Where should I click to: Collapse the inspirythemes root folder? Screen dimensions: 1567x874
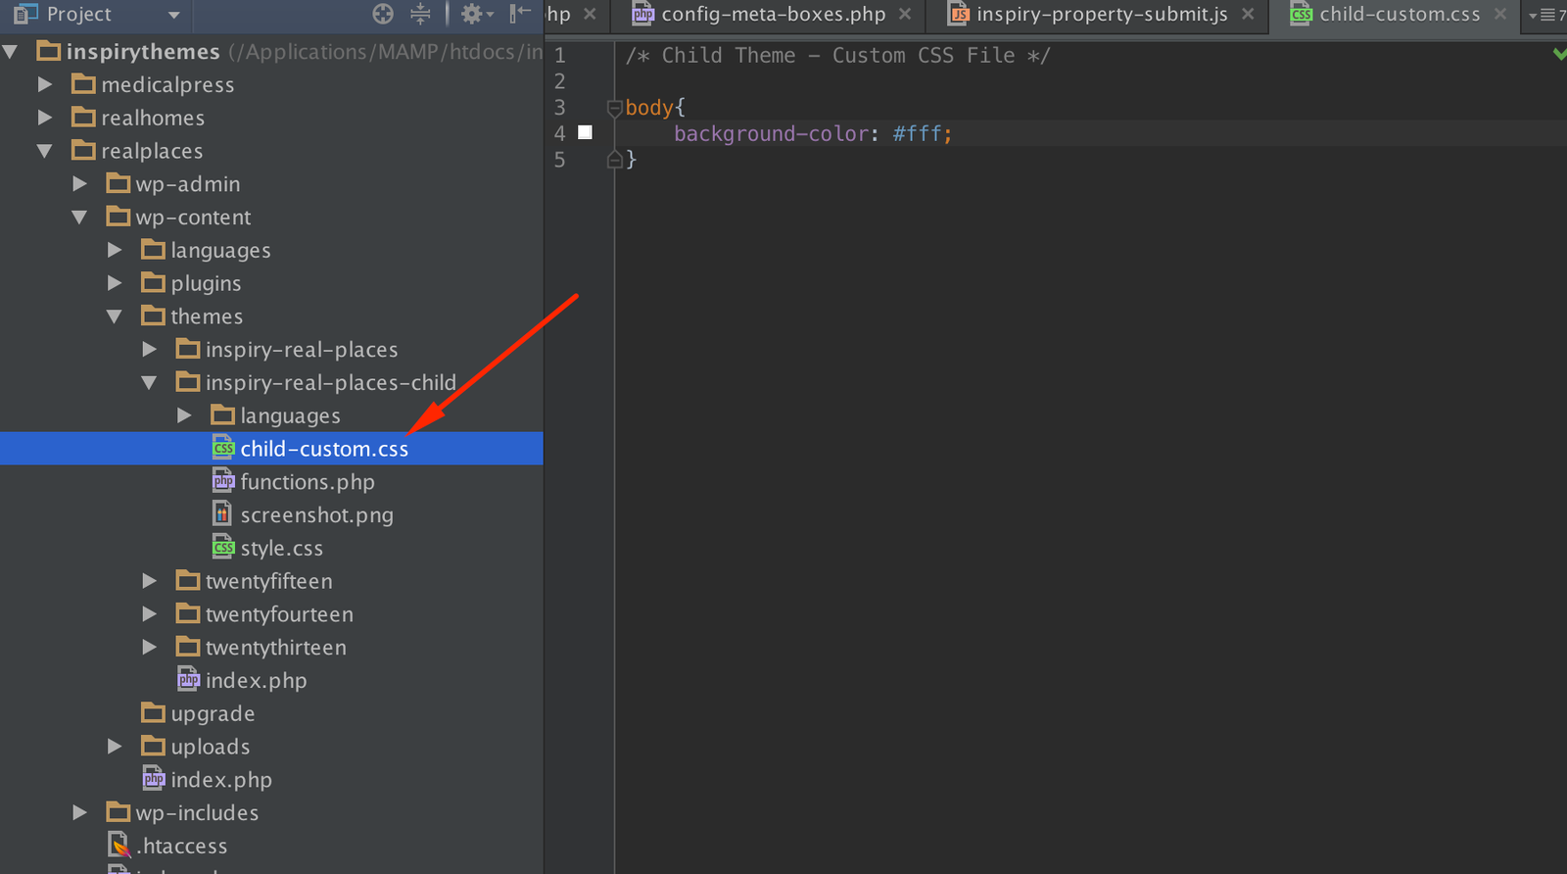point(10,51)
